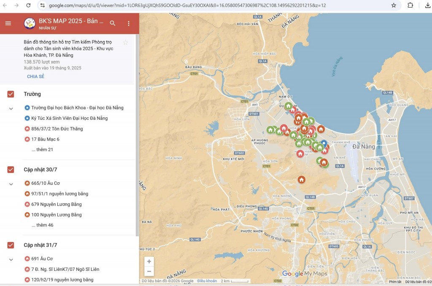Image resolution: width=432 pixels, height=286 pixels.
Task: Zoom out with the minus icon
Action: pyautogui.click(x=149, y=272)
